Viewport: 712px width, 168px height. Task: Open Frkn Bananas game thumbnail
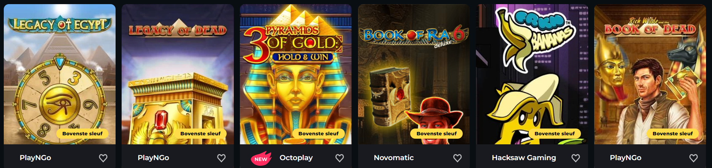(532, 74)
